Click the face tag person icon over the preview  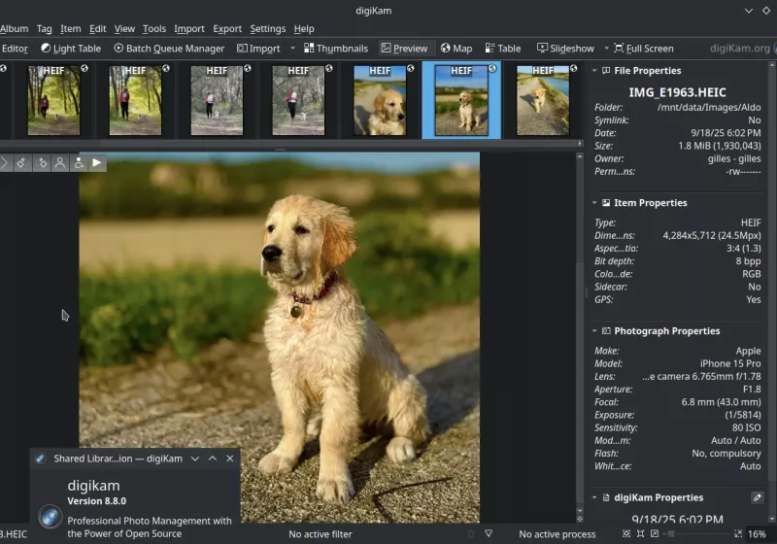tap(60, 163)
